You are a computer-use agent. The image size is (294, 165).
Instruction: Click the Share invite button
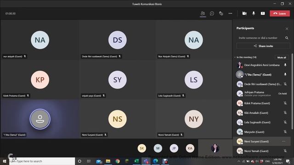coord(263,46)
